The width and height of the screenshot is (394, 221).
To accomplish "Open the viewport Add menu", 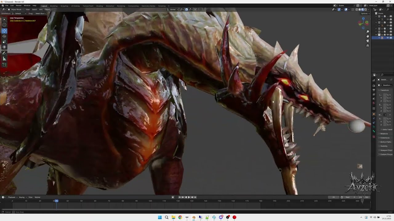I will point(41,10).
